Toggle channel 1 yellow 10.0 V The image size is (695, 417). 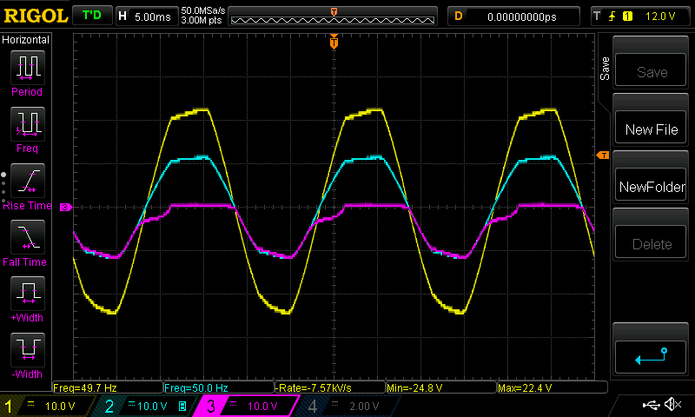[x=48, y=406]
